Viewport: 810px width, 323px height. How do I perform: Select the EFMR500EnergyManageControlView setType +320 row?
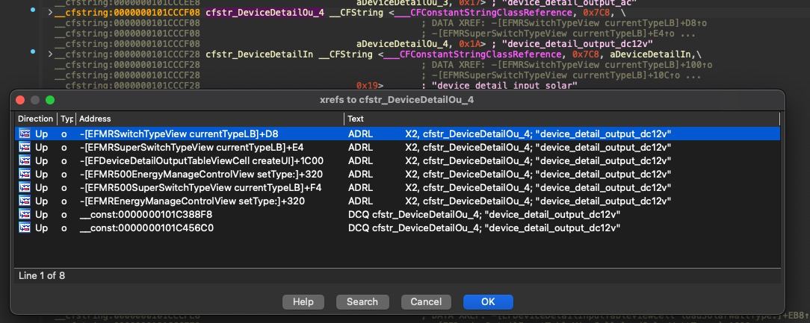point(398,174)
